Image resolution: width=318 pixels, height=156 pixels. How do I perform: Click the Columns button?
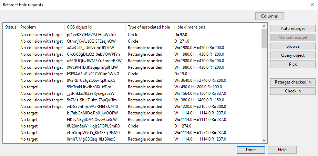point(269,16)
